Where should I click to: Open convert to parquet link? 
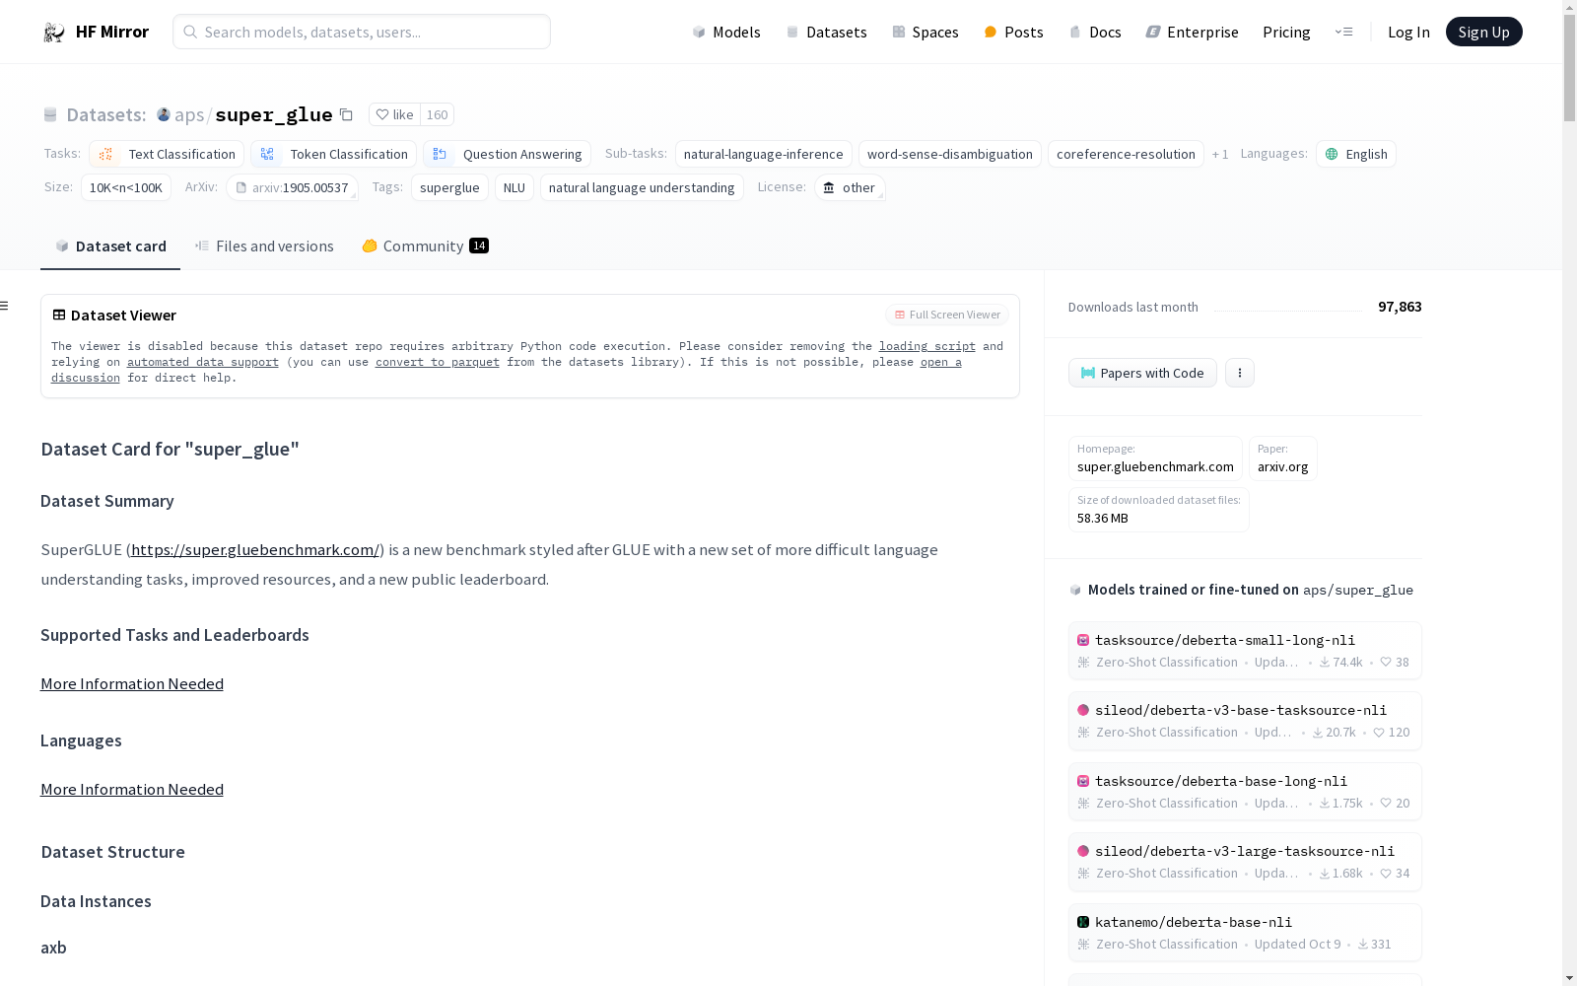point(438,362)
